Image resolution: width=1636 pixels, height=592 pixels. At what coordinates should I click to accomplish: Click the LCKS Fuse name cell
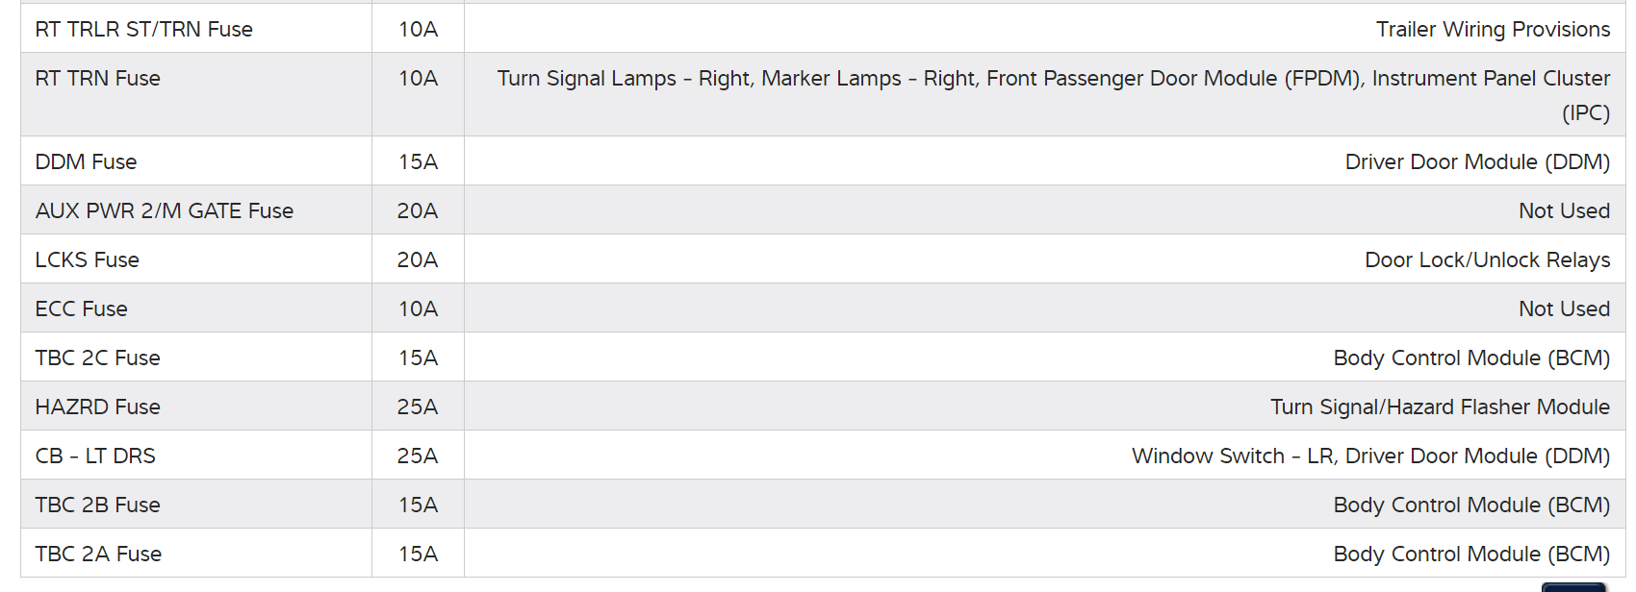[x=88, y=260]
